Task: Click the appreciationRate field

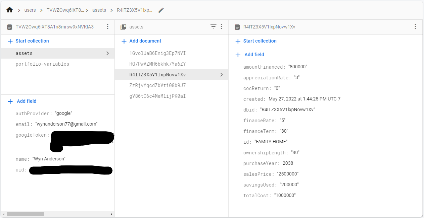Action: pyautogui.click(x=271, y=78)
